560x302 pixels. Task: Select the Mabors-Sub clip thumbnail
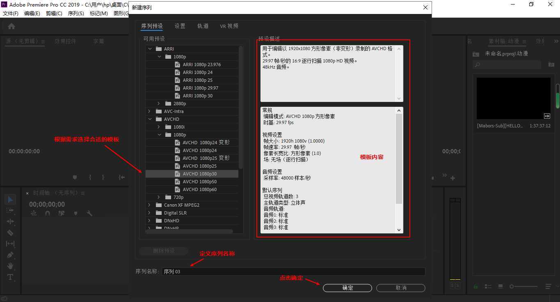click(x=514, y=98)
